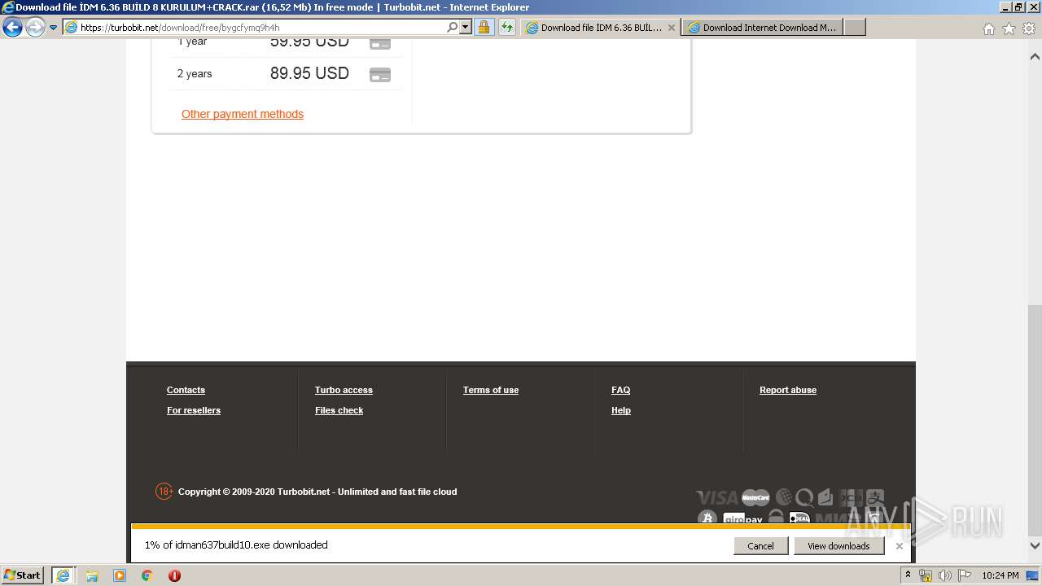Click the Bitcoin payment logo
This screenshot has height=586, width=1042.
pos(707,518)
